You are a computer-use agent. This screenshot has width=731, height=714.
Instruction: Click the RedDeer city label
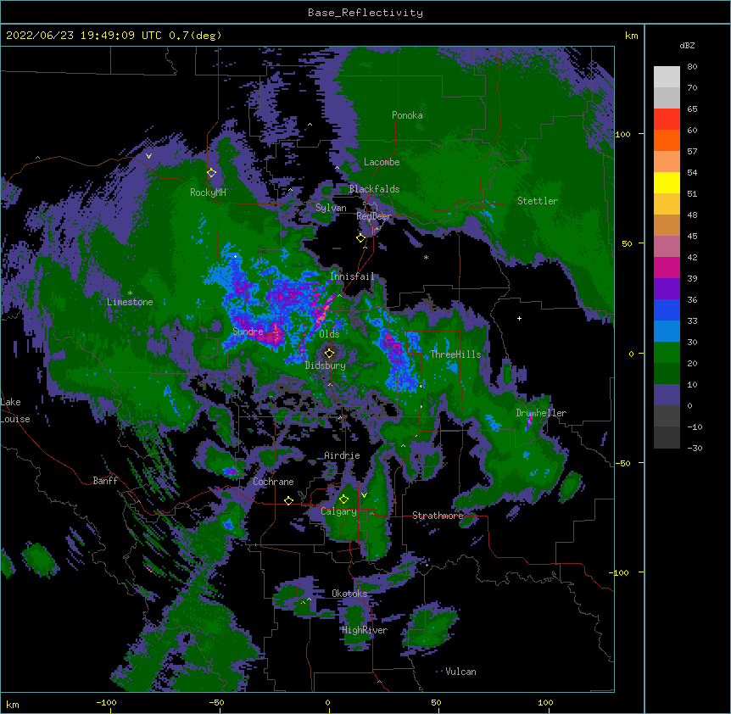click(374, 215)
